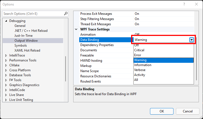Select Output Window tree item
The width and height of the screenshot is (203, 119).
tap(33, 41)
